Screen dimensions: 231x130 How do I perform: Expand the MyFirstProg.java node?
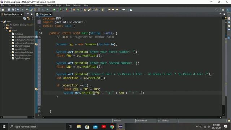click(x=10, y=46)
